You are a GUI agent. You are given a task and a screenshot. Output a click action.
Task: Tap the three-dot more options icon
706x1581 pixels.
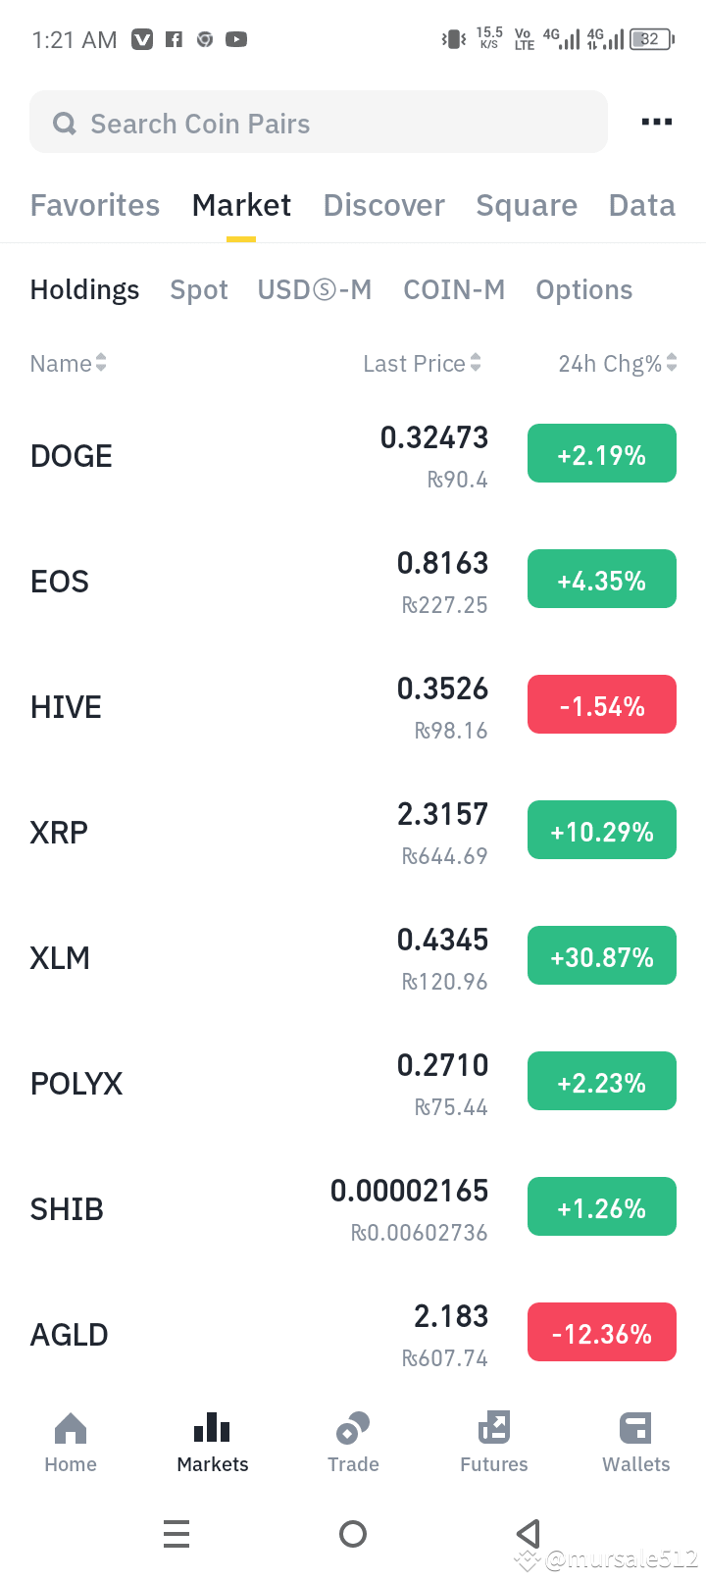[x=656, y=122]
